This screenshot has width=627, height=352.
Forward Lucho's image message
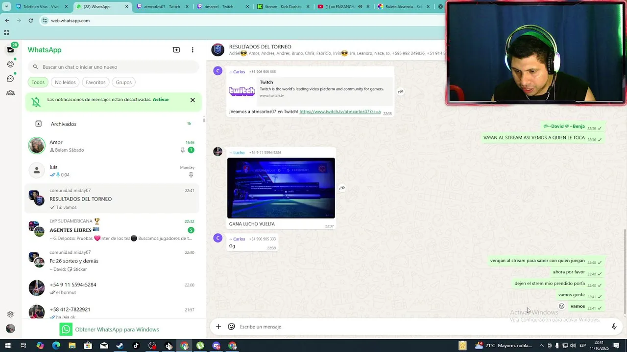(x=342, y=188)
